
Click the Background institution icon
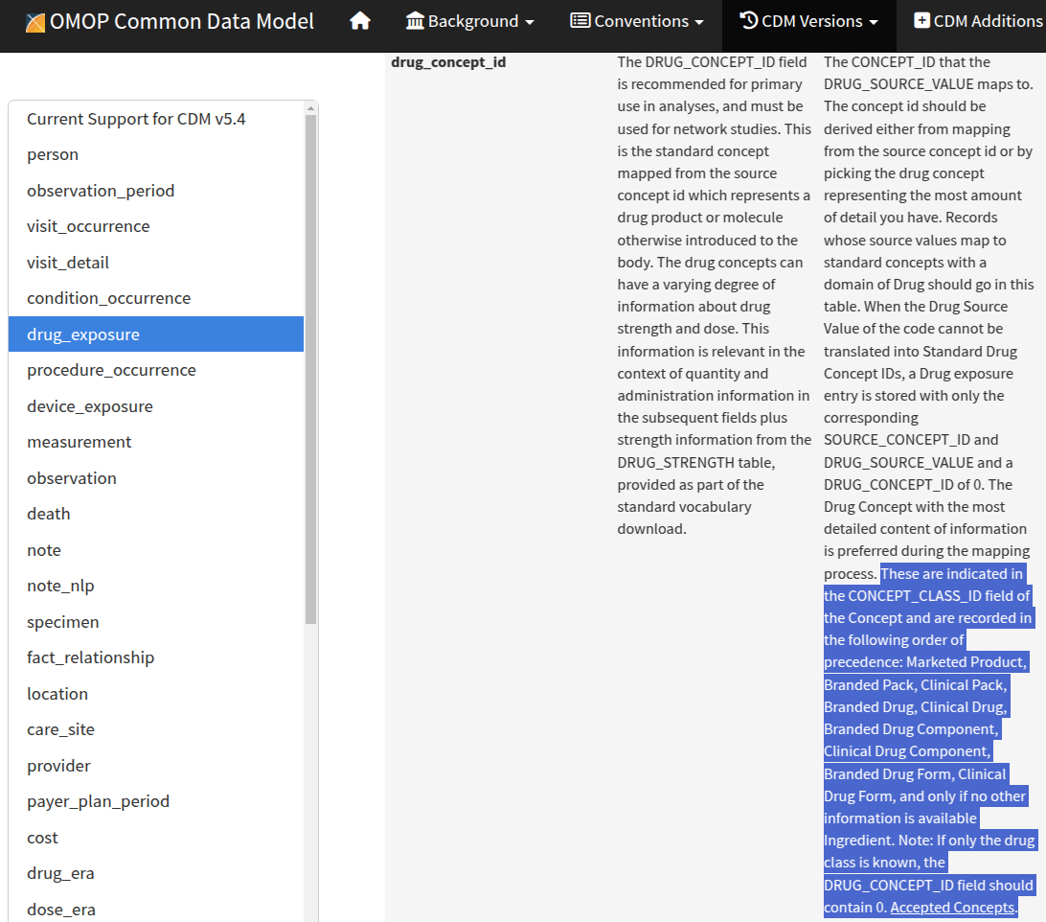pos(415,21)
